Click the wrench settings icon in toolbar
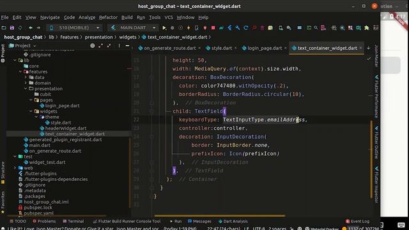This screenshot has height=230, width=409. [237, 27]
